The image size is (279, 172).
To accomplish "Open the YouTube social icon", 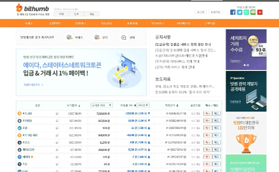I will [260, 12].
